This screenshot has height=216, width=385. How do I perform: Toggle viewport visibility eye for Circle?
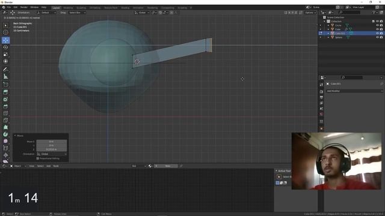(x=377, y=25)
